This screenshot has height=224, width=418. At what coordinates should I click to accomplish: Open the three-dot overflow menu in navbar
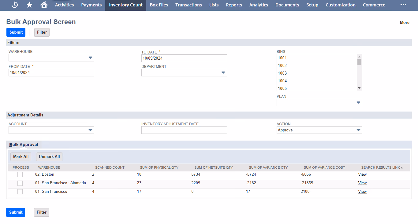pyautogui.click(x=403, y=5)
